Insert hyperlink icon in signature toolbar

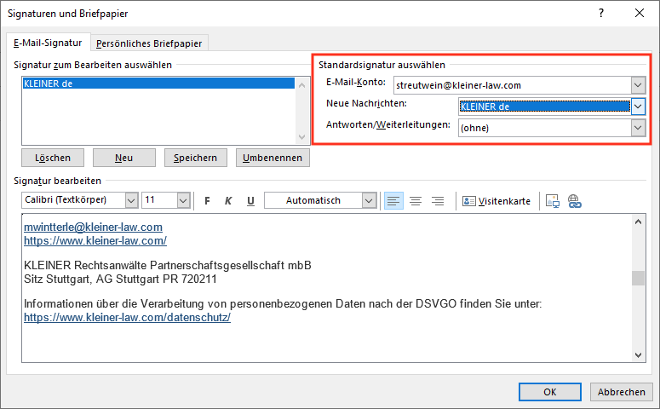pos(574,201)
